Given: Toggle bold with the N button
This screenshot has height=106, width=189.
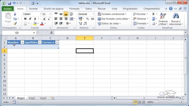Looking at the screenshot, I should pyautogui.click(x=25, y=19).
